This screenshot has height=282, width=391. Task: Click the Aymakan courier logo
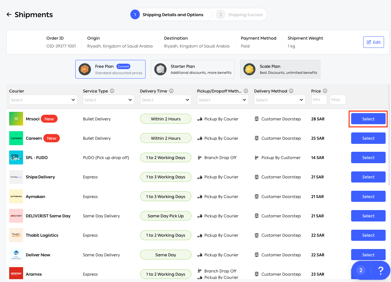click(16, 196)
